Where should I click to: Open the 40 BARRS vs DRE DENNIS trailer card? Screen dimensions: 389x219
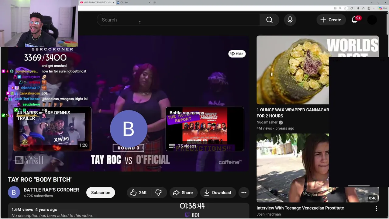click(52, 129)
